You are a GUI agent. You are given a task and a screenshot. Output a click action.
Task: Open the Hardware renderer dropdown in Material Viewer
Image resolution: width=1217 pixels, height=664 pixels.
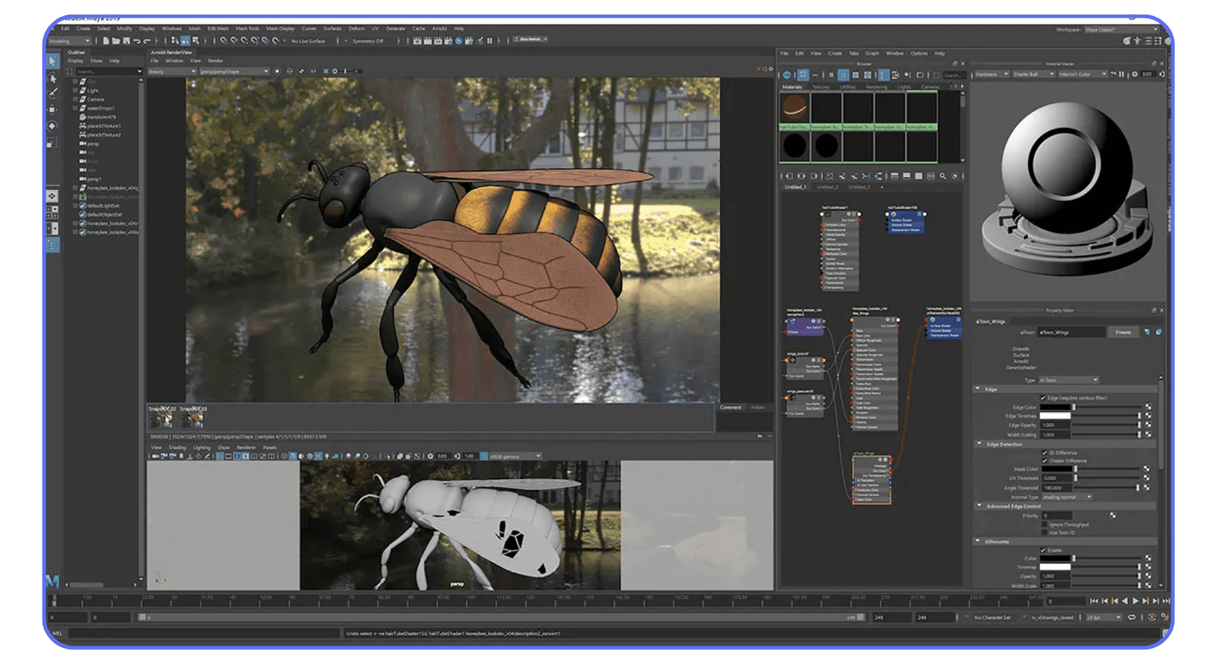pyautogui.click(x=991, y=74)
